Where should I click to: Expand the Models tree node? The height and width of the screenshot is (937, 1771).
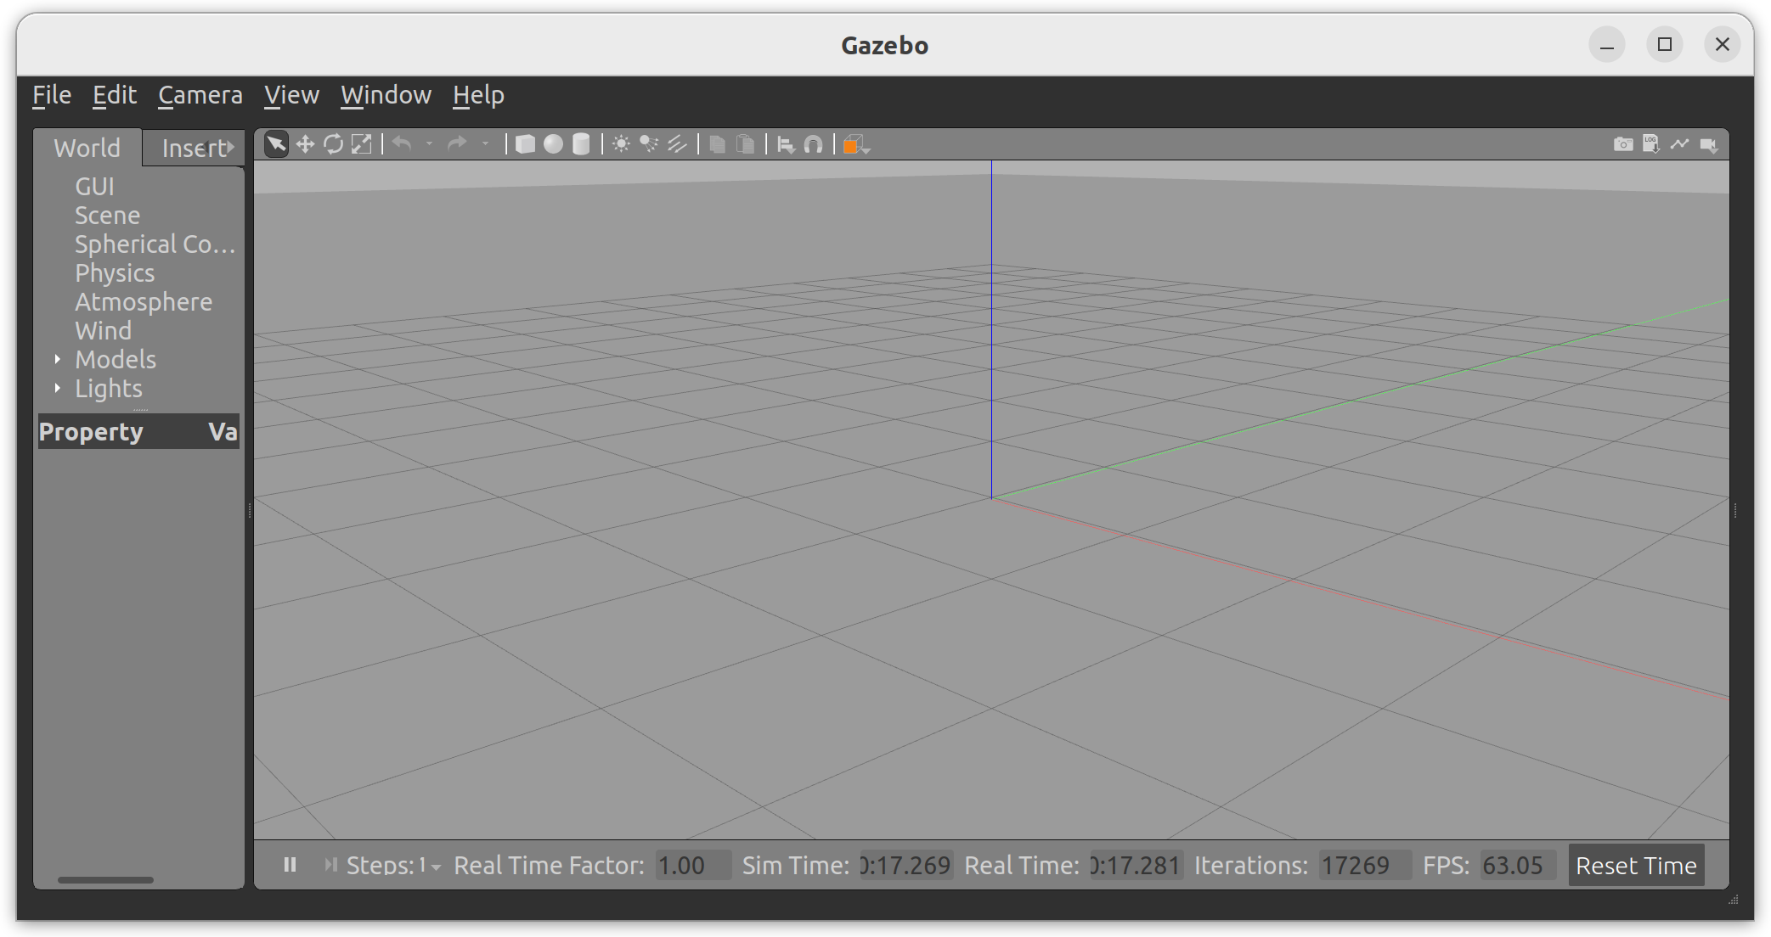58,359
